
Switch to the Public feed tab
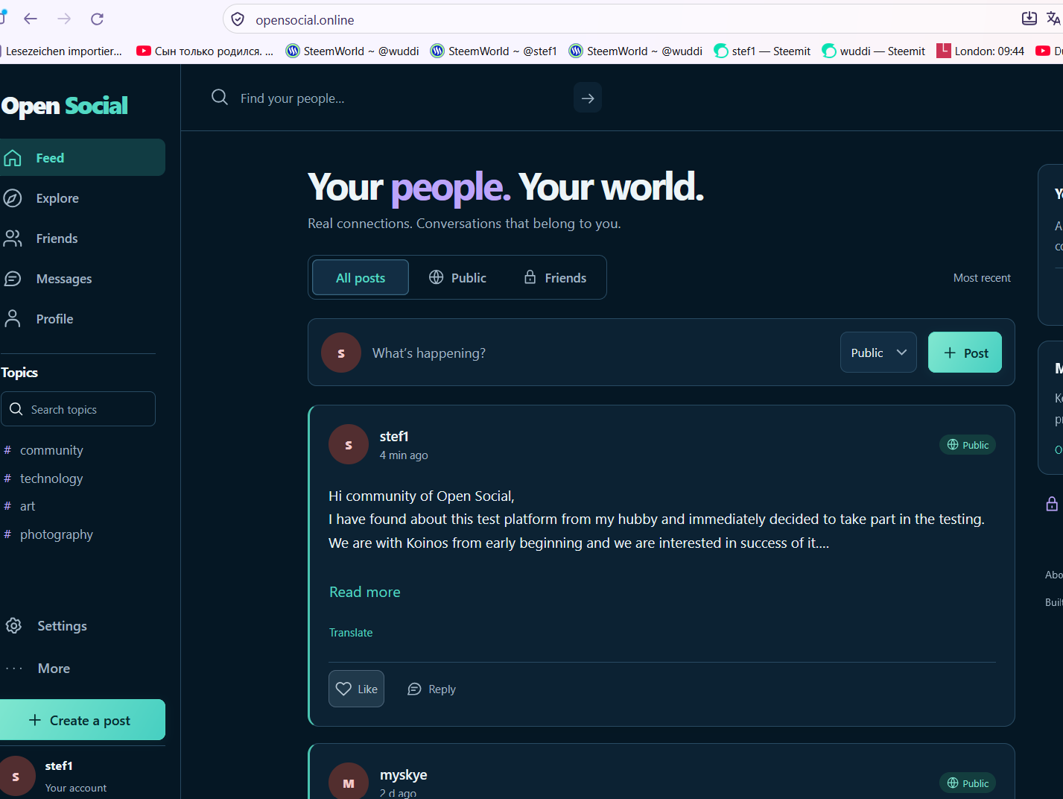click(x=457, y=277)
